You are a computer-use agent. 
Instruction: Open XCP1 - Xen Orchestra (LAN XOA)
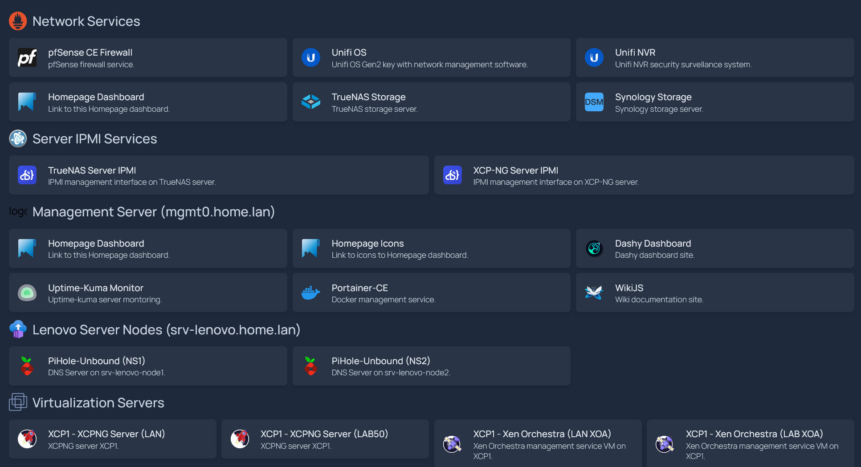click(x=538, y=443)
